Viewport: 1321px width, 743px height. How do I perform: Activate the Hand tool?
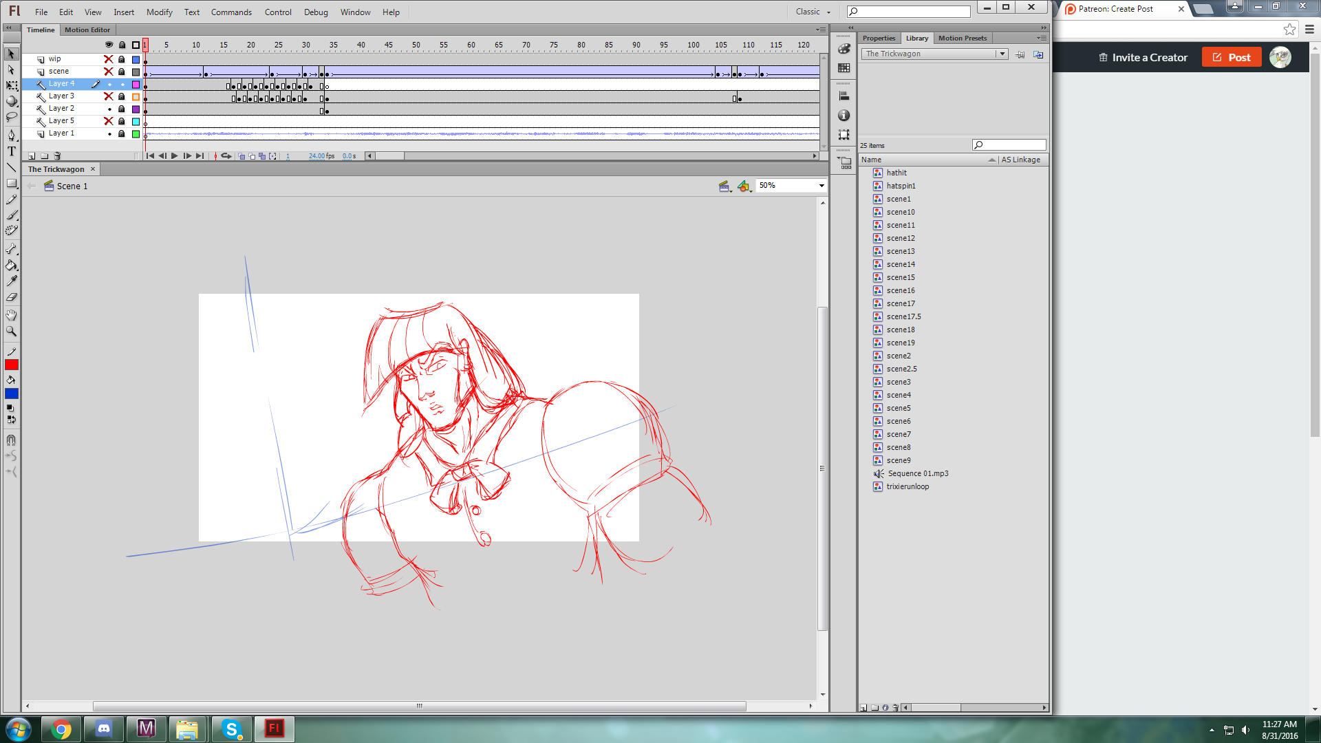(11, 315)
